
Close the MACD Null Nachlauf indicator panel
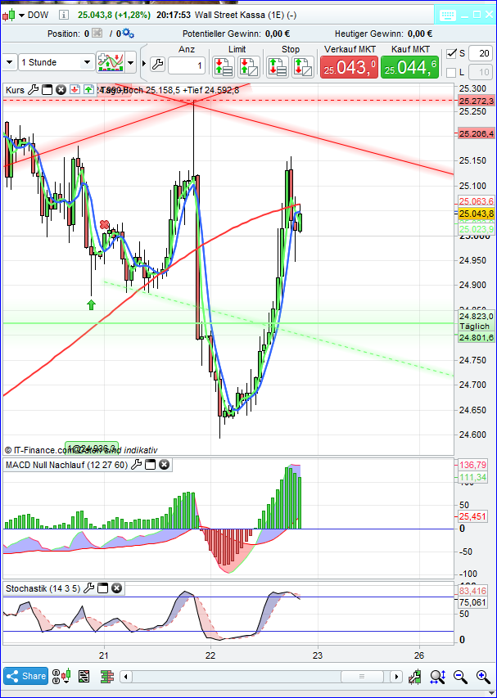click(164, 465)
